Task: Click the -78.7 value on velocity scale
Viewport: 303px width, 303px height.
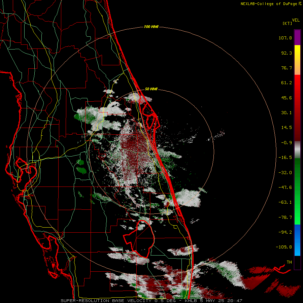Action: pos(285,217)
